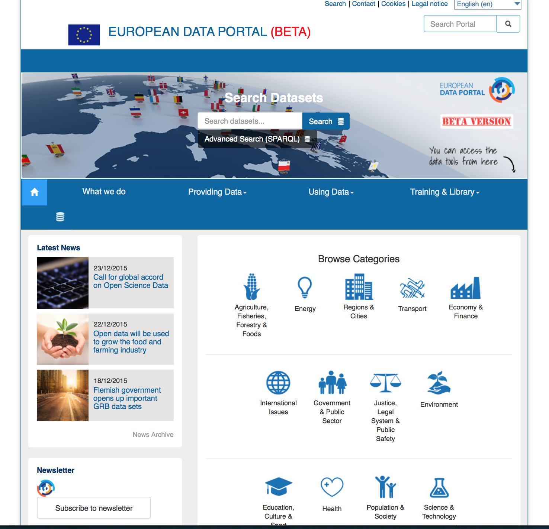This screenshot has height=529, width=549.
Task: Click the Health category label
Action: (332, 509)
